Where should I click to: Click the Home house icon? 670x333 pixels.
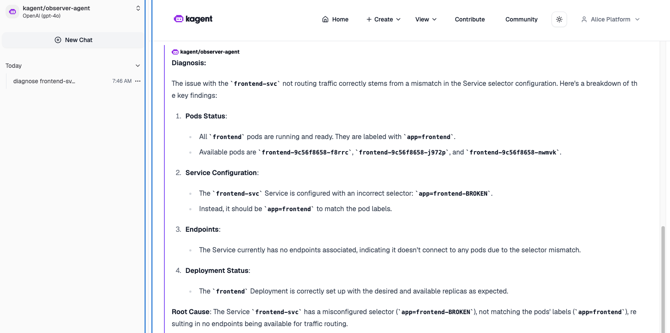[x=325, y=19]
